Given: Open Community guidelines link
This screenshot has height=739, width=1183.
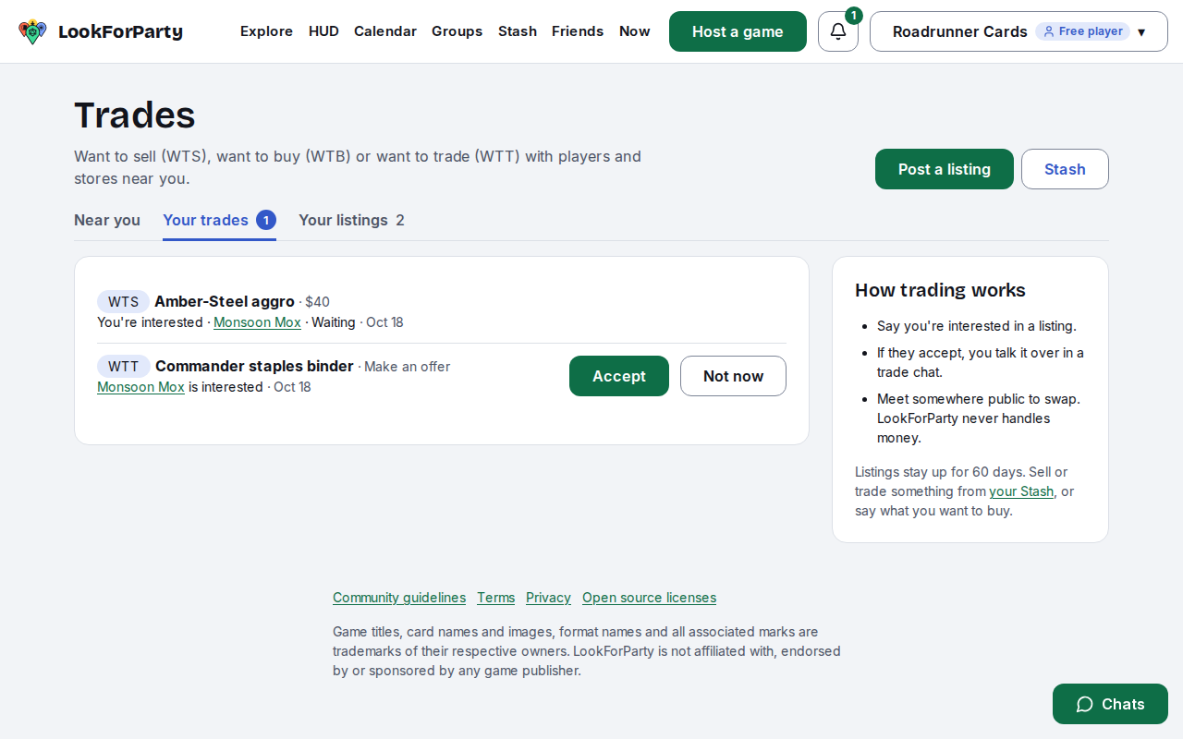Looking at the screenshot, I should 399,598.
